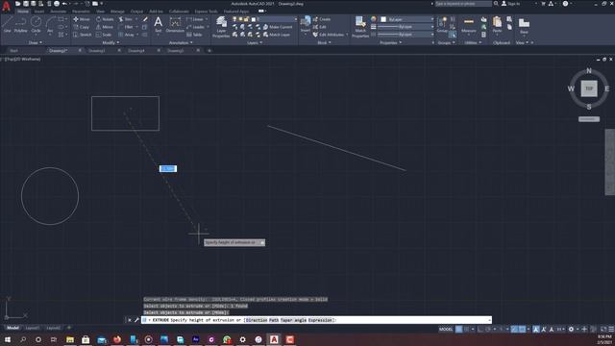Click Create block button
The height and width of the screenshot is (346, 615).
(322, 19)
